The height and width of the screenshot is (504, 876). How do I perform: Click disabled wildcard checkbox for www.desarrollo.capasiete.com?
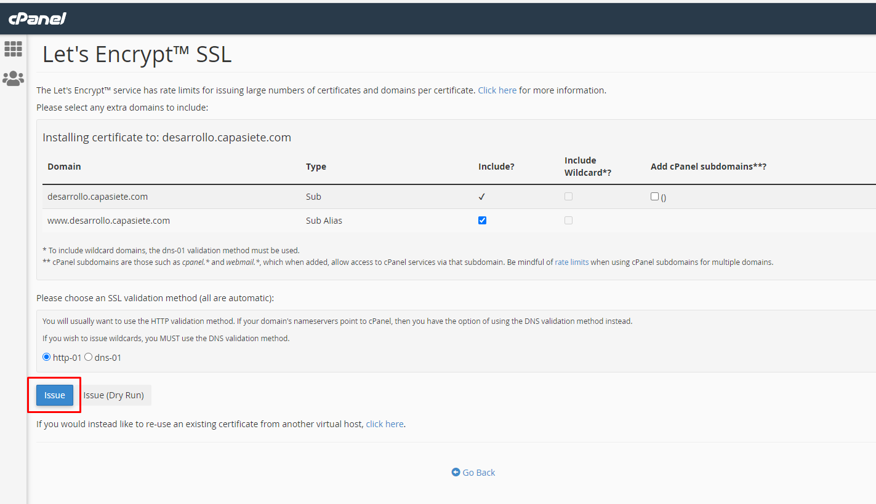pos(568,220)
